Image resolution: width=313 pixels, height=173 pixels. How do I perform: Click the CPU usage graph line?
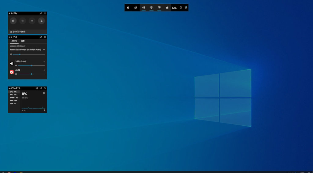click(x=33, y=108)
